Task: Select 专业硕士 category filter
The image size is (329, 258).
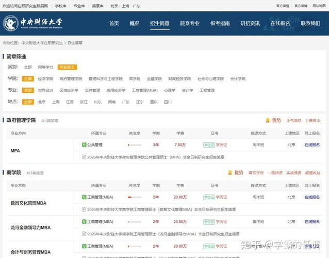Action: (67, 67)
